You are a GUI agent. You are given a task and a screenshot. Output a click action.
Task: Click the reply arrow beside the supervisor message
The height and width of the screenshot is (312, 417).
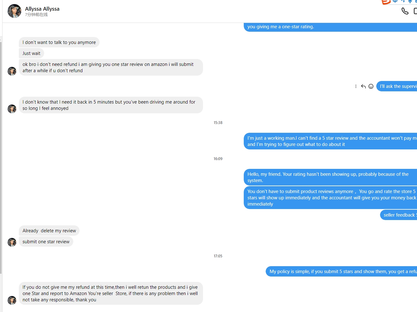(x=363, y=86)
